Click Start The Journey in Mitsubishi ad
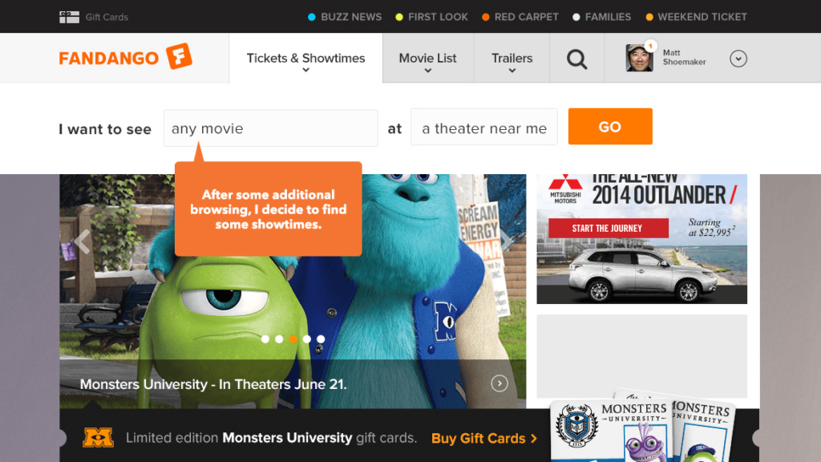Screen dimensions: 821x462 point(609,229)
